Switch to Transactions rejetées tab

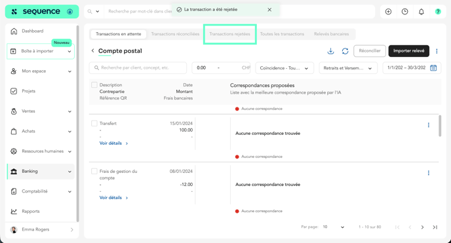pyautogui.click(x=229, y=34)
